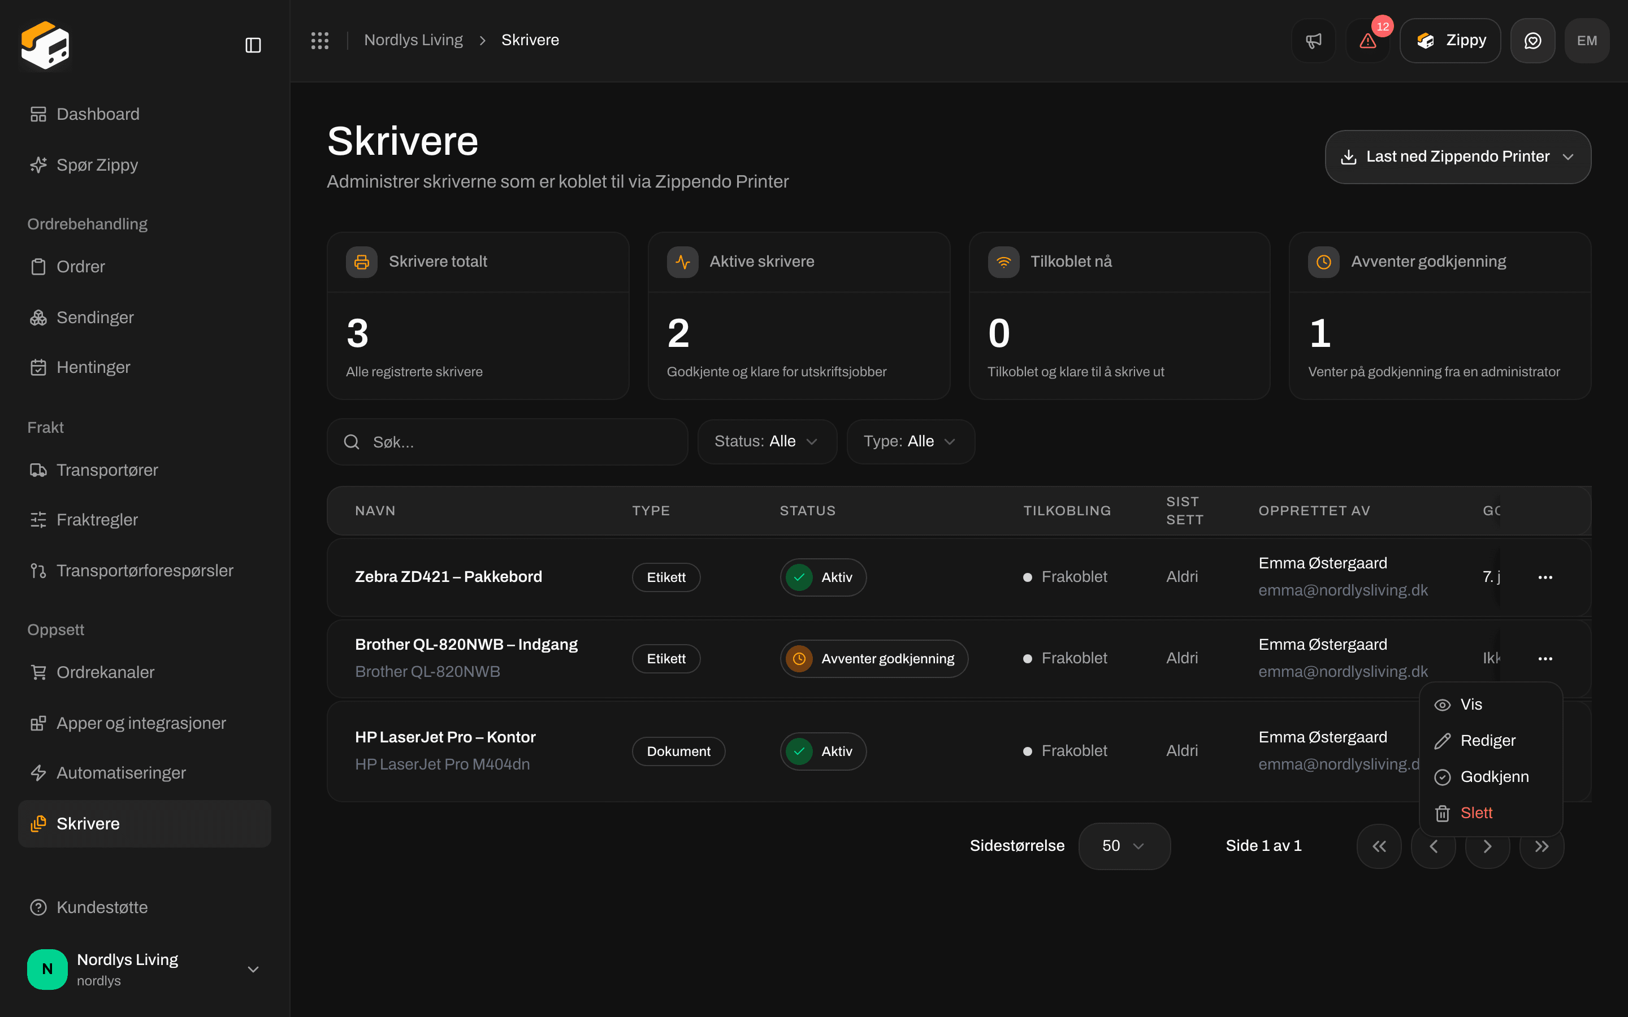Go to the first page arrows

click(1379, 846)
